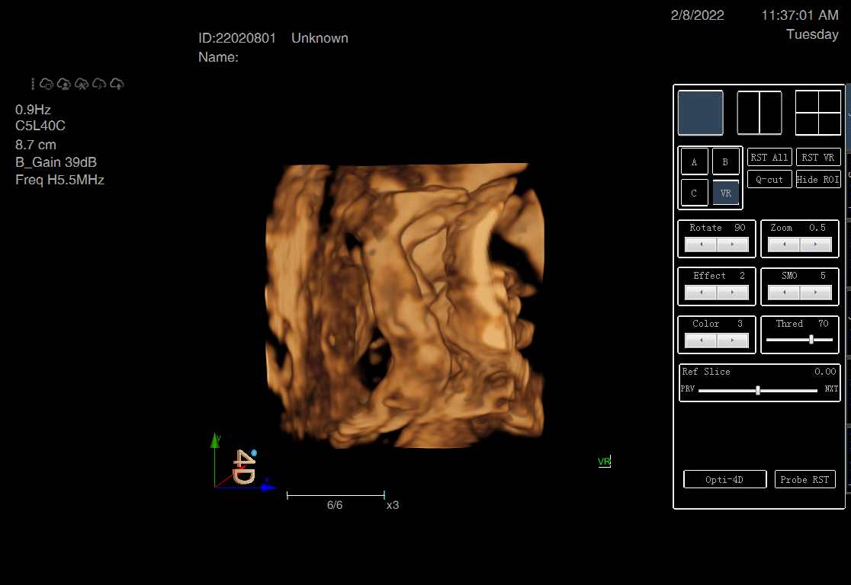
Task: Increase the Rotate value with right arrow
Action: (733, 245)
